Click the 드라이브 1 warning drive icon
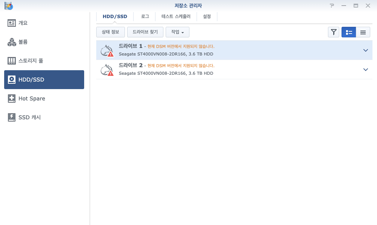Image resolution: width=377 pixels, height=225 pixels. [107, 51]
